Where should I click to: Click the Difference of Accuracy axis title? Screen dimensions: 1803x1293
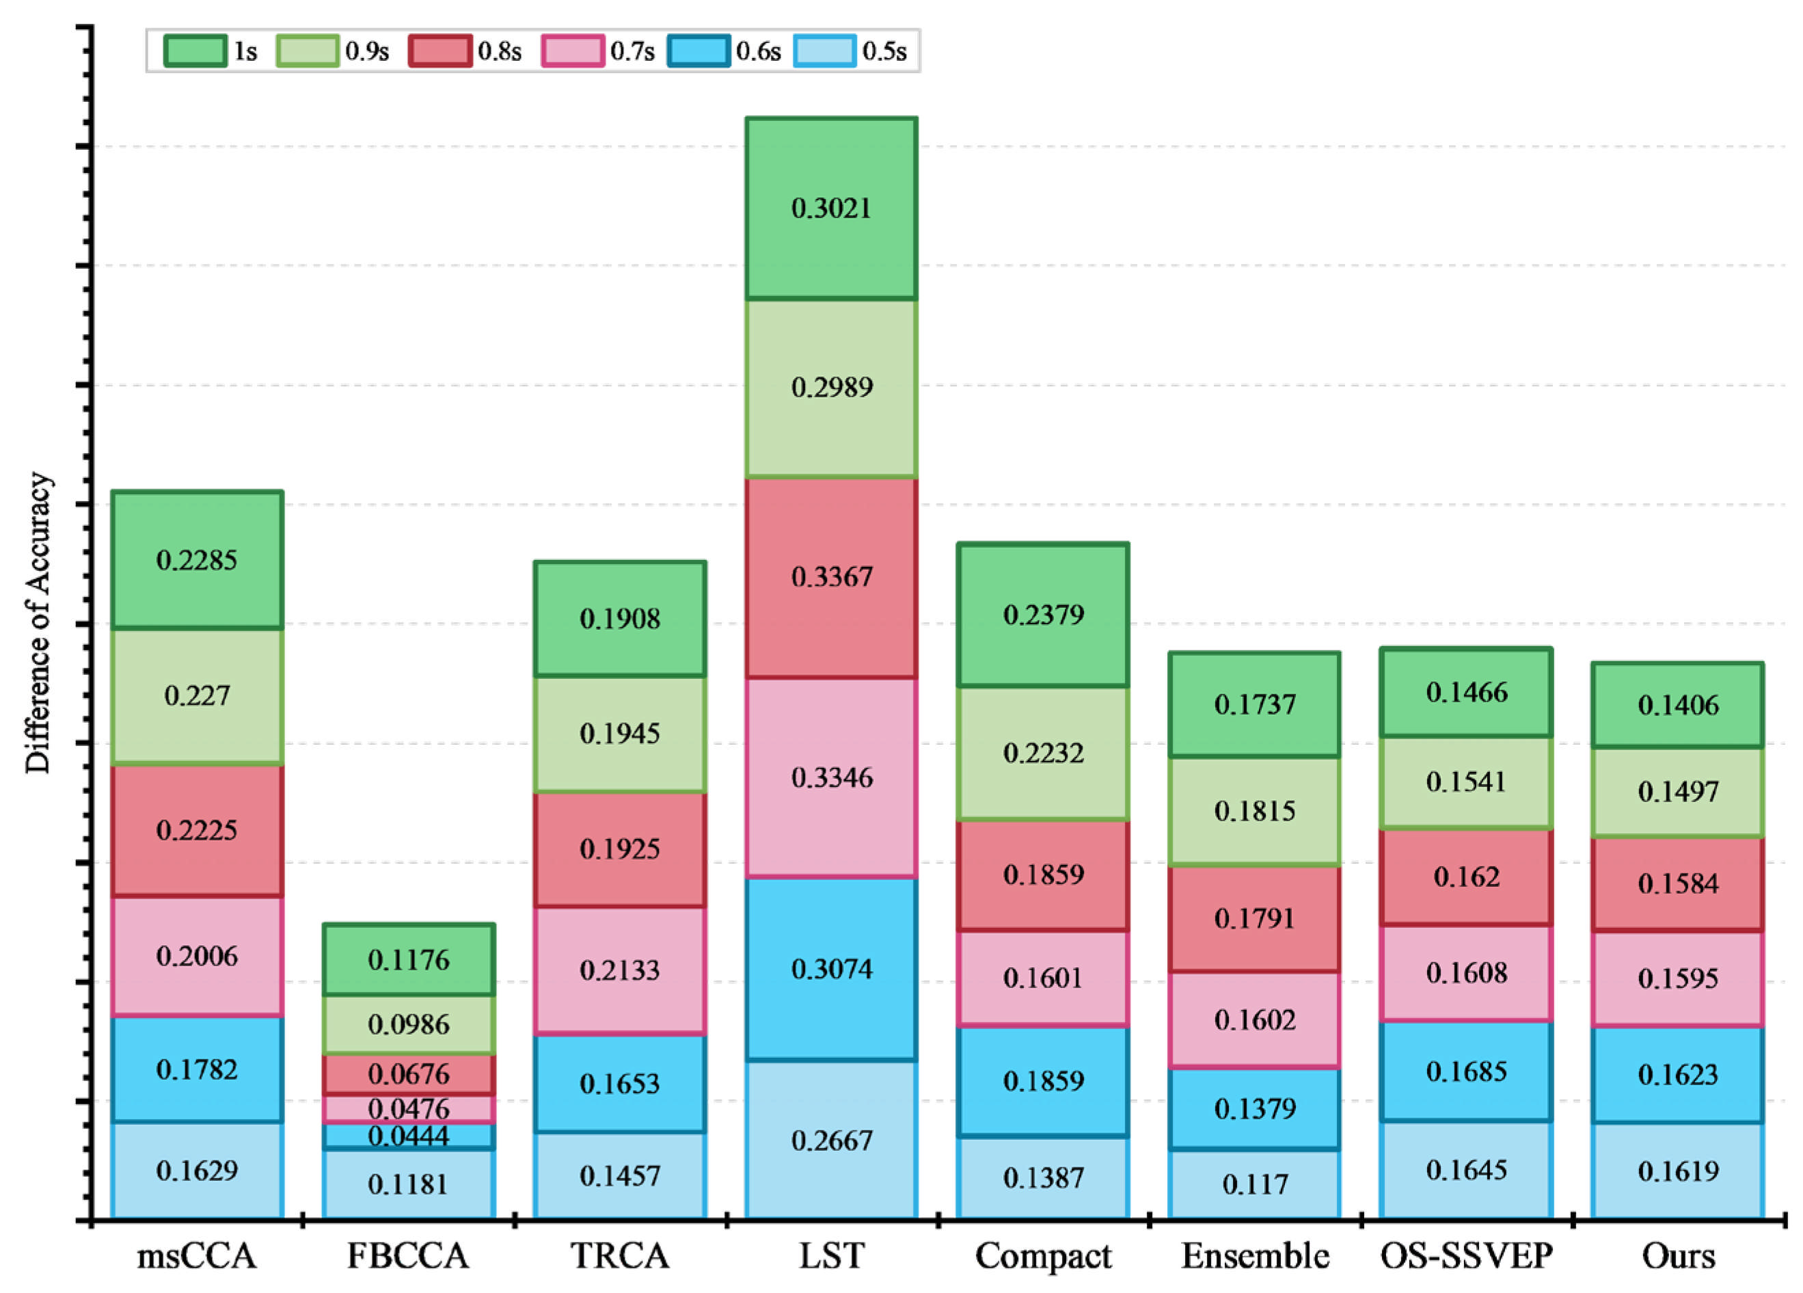tap(38, 623)
